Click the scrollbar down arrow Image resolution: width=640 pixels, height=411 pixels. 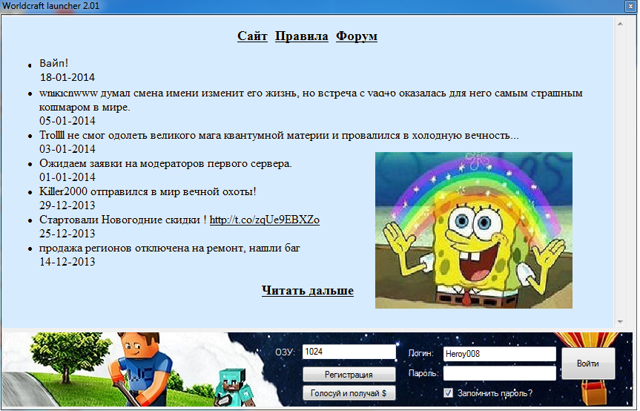(x=620, y=322)
